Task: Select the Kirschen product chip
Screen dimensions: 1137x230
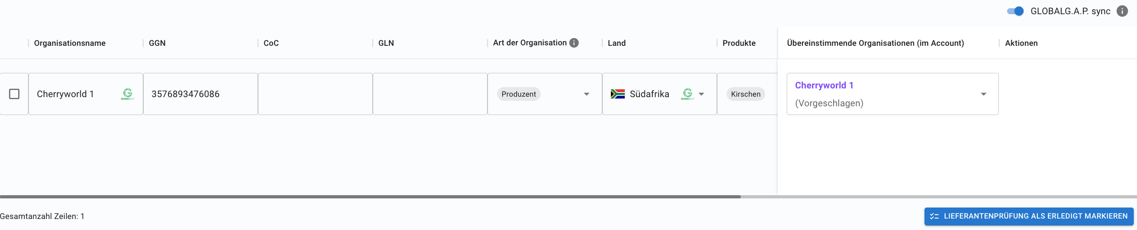Action: pyautogui.click(x=745, y=94)
